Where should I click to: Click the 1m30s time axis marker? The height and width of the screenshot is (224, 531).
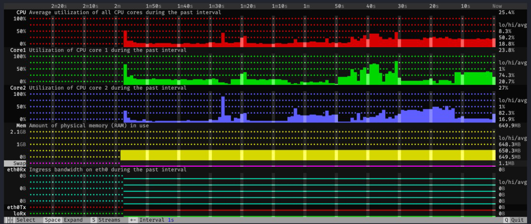(x=216, y=6)
